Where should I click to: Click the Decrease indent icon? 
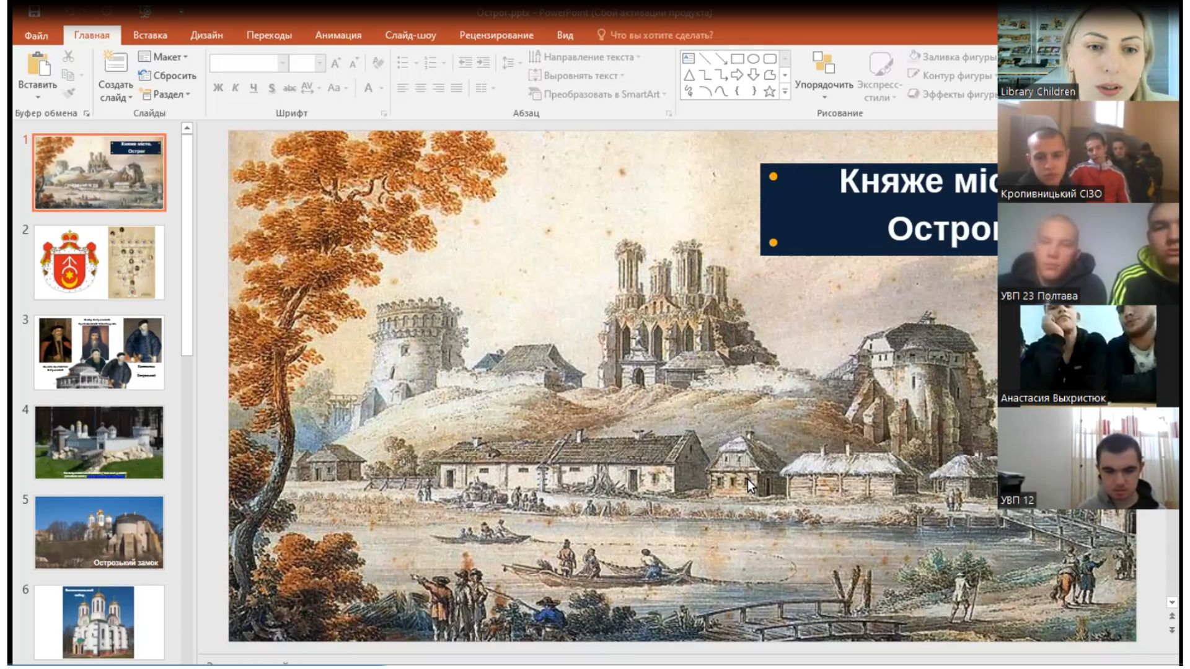coord(465,63)
